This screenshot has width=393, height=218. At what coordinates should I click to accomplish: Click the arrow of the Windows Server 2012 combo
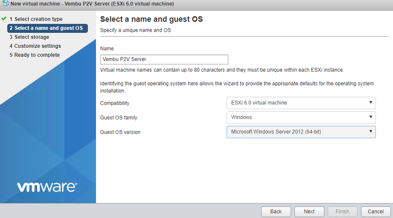coord(370,131)
